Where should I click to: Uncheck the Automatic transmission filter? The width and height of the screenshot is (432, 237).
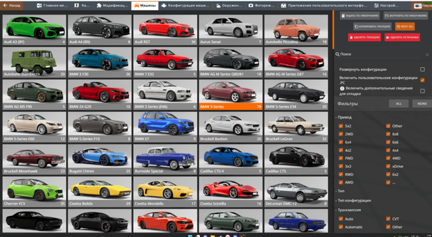click(341, 227)
